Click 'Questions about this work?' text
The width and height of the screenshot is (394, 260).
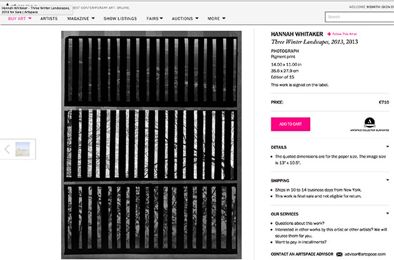(x=299, y=223)
